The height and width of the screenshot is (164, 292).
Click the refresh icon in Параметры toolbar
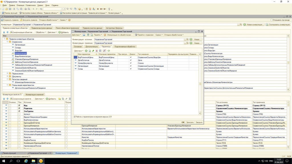109,51
